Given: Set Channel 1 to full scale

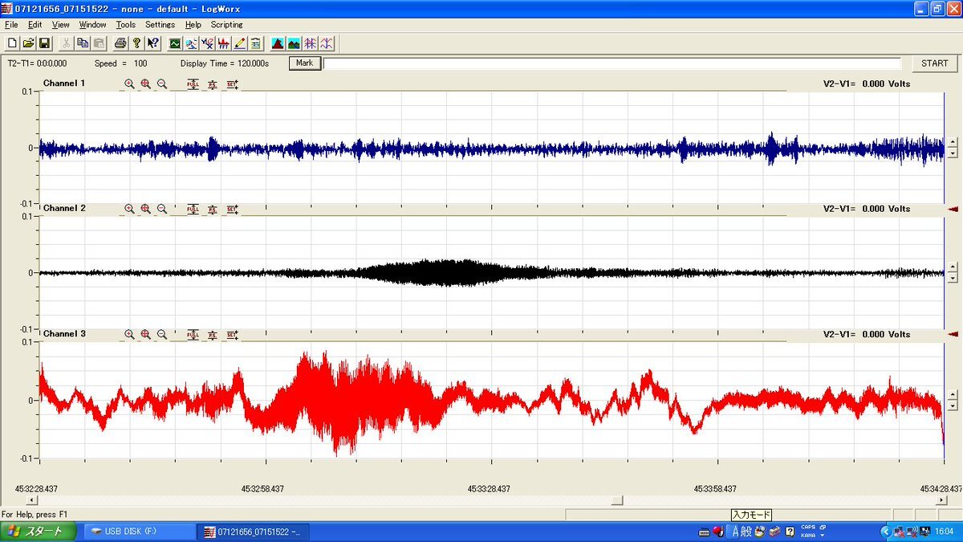Looking at the screenshot, I should coord(193,84).
